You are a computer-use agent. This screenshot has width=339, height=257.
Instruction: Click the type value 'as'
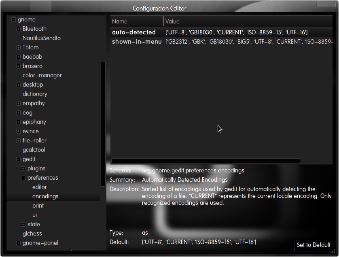pos(145,233)
